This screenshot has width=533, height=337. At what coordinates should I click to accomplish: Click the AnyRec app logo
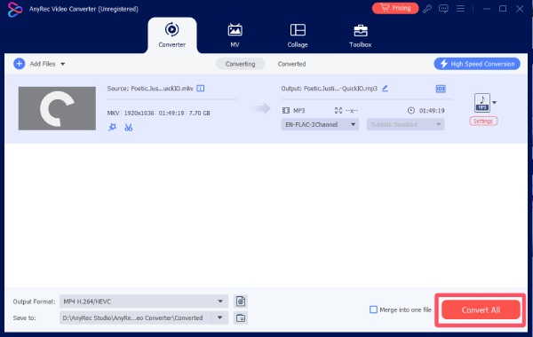(x=15, y=9)
